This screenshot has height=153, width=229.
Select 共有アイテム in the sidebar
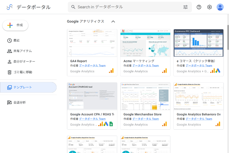point(28,51)
